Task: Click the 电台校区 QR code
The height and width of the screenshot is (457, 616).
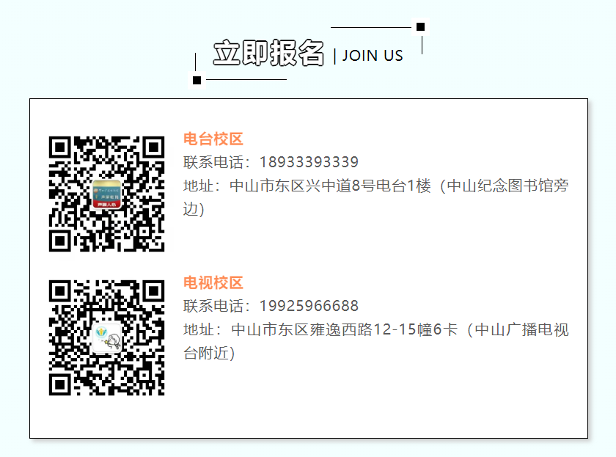Action: (x=106, y=194)
